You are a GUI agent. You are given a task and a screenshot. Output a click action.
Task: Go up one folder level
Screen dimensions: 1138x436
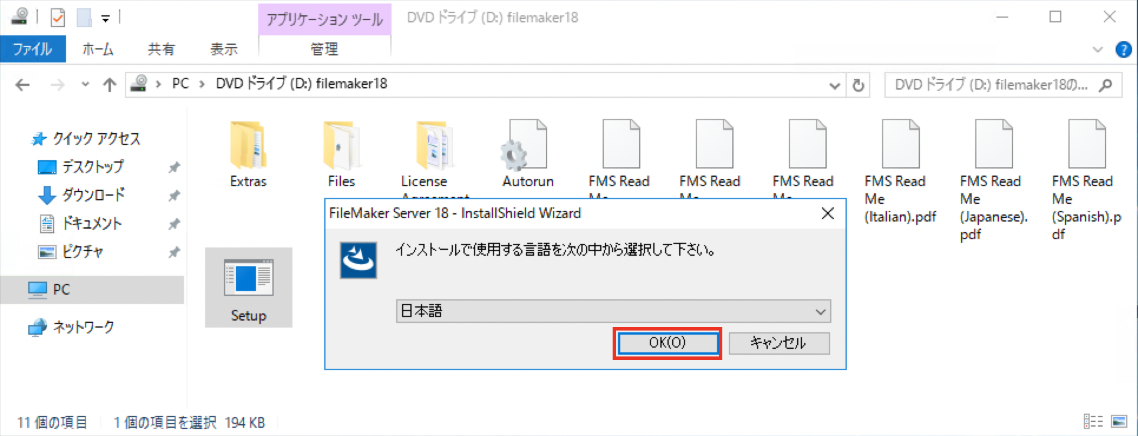click(x=109, y=85)
